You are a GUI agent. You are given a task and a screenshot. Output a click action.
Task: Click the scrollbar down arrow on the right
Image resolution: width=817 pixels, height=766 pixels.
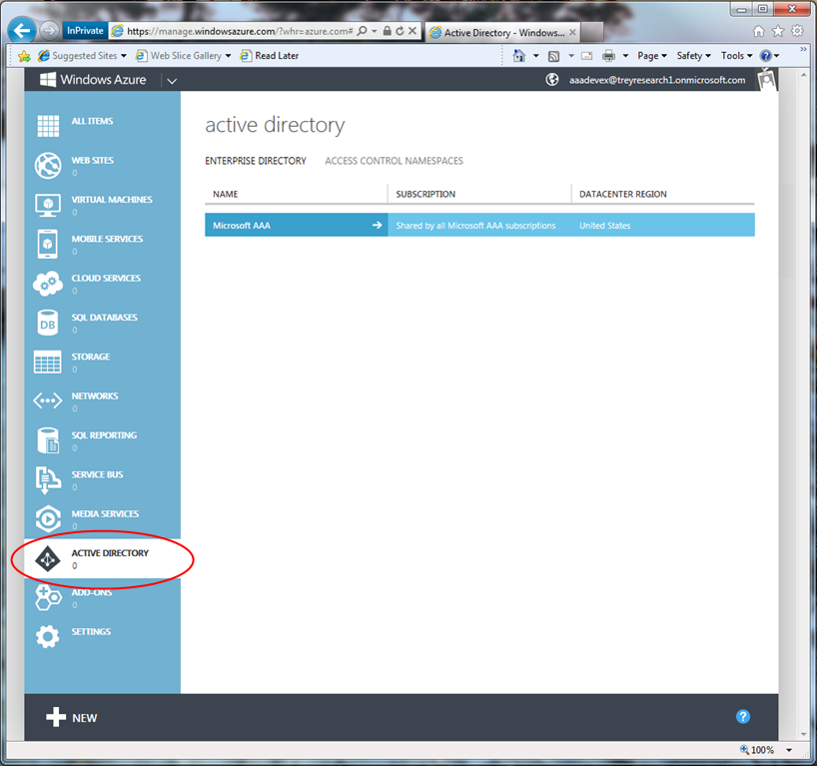[804, 734]
